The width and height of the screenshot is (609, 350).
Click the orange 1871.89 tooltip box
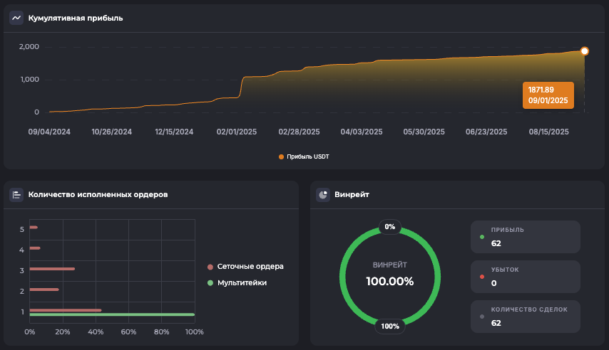click(x=548, y=95)
